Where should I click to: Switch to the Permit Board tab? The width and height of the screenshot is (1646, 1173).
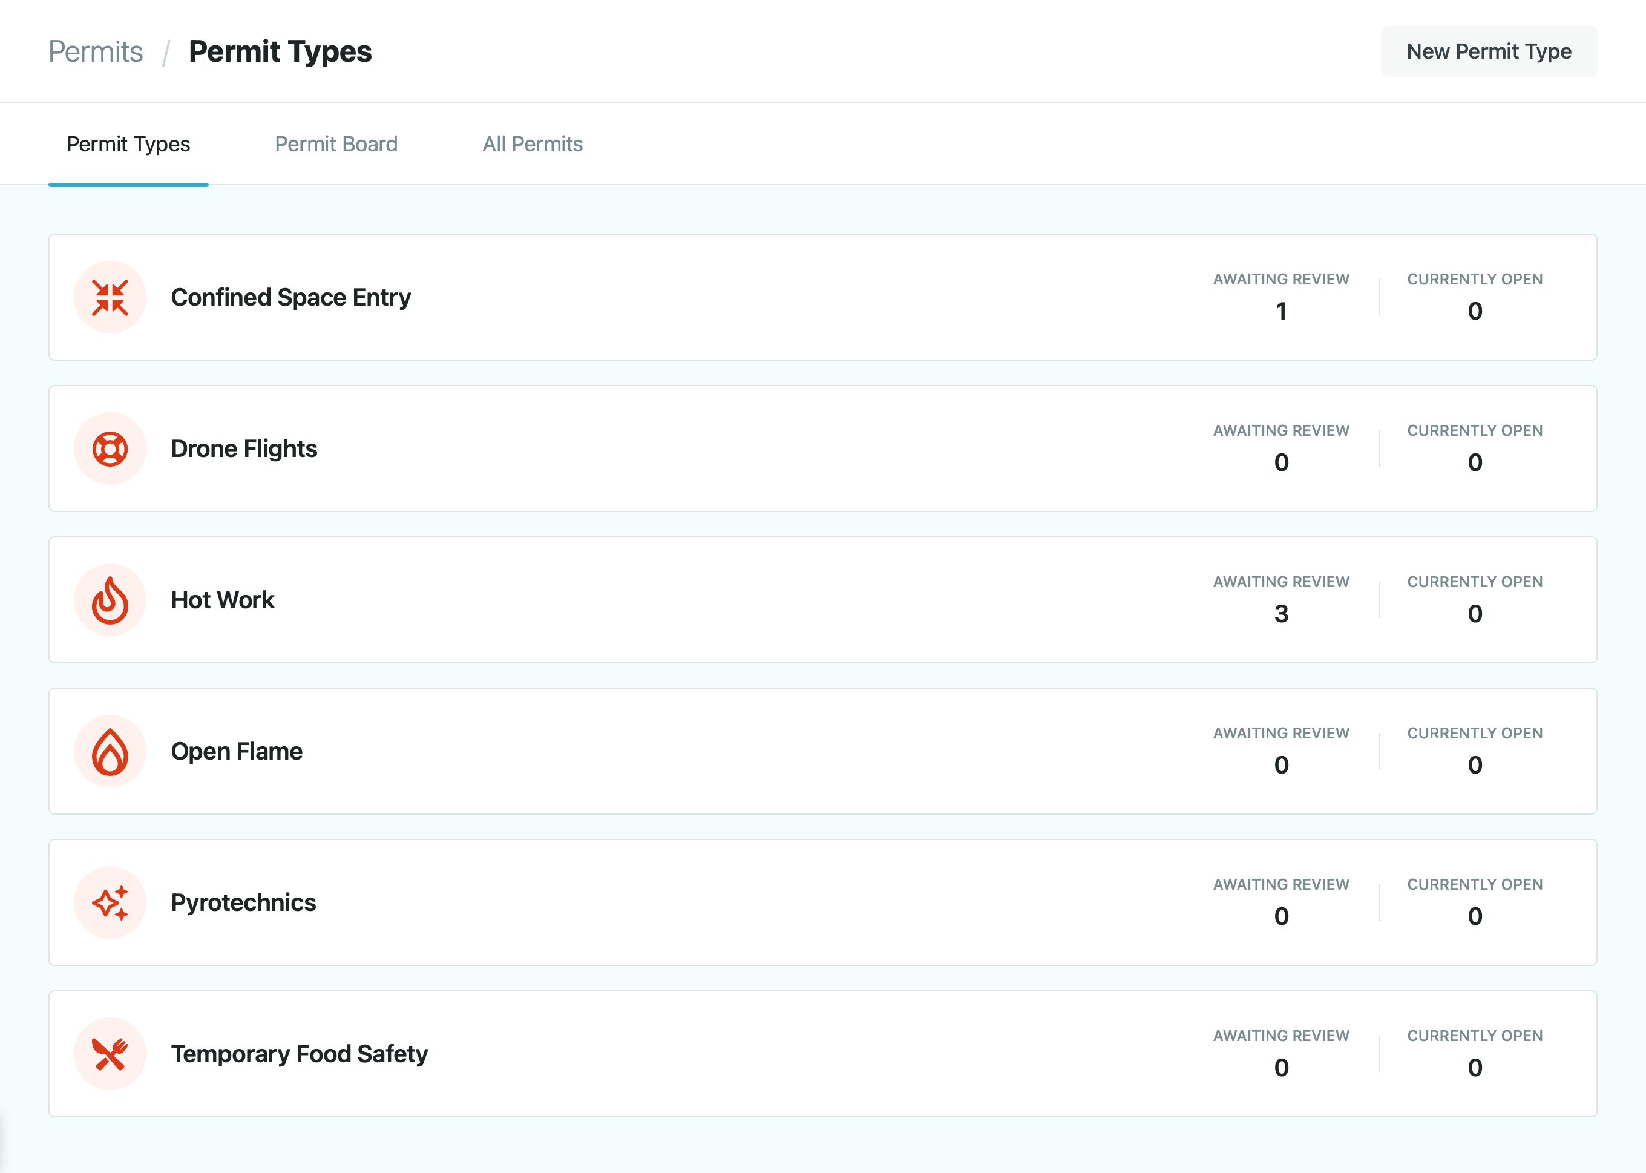click(x=336, y=143)
